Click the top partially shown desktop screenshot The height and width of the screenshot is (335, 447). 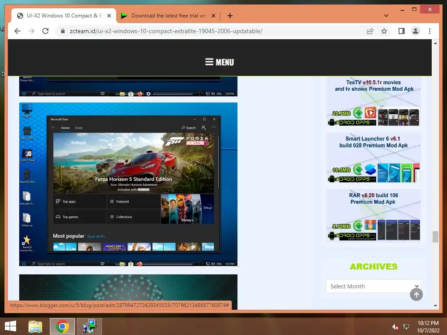coord(128,86)
